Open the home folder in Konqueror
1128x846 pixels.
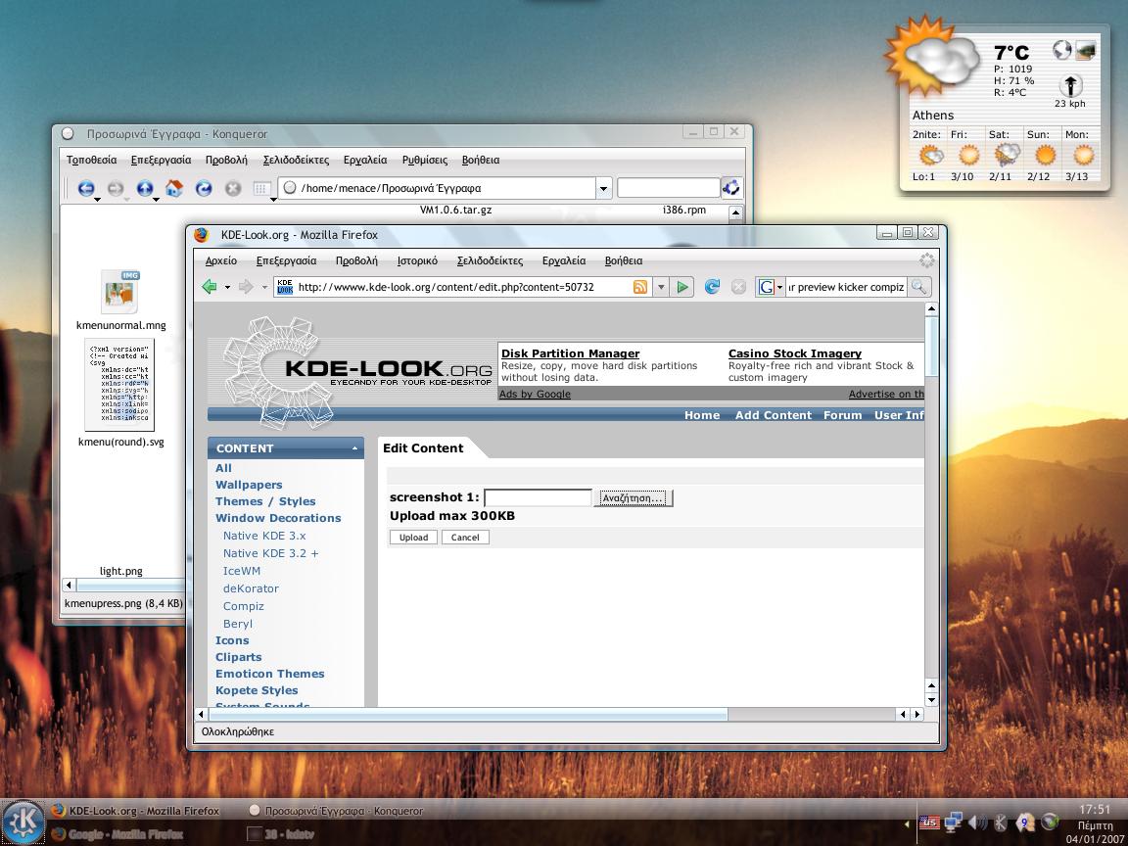174,188
